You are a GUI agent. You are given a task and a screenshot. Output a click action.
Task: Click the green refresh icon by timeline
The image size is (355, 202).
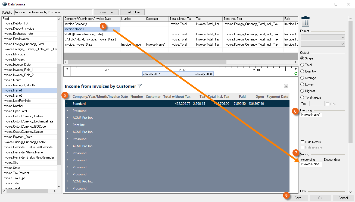click(x=296, y=74)
